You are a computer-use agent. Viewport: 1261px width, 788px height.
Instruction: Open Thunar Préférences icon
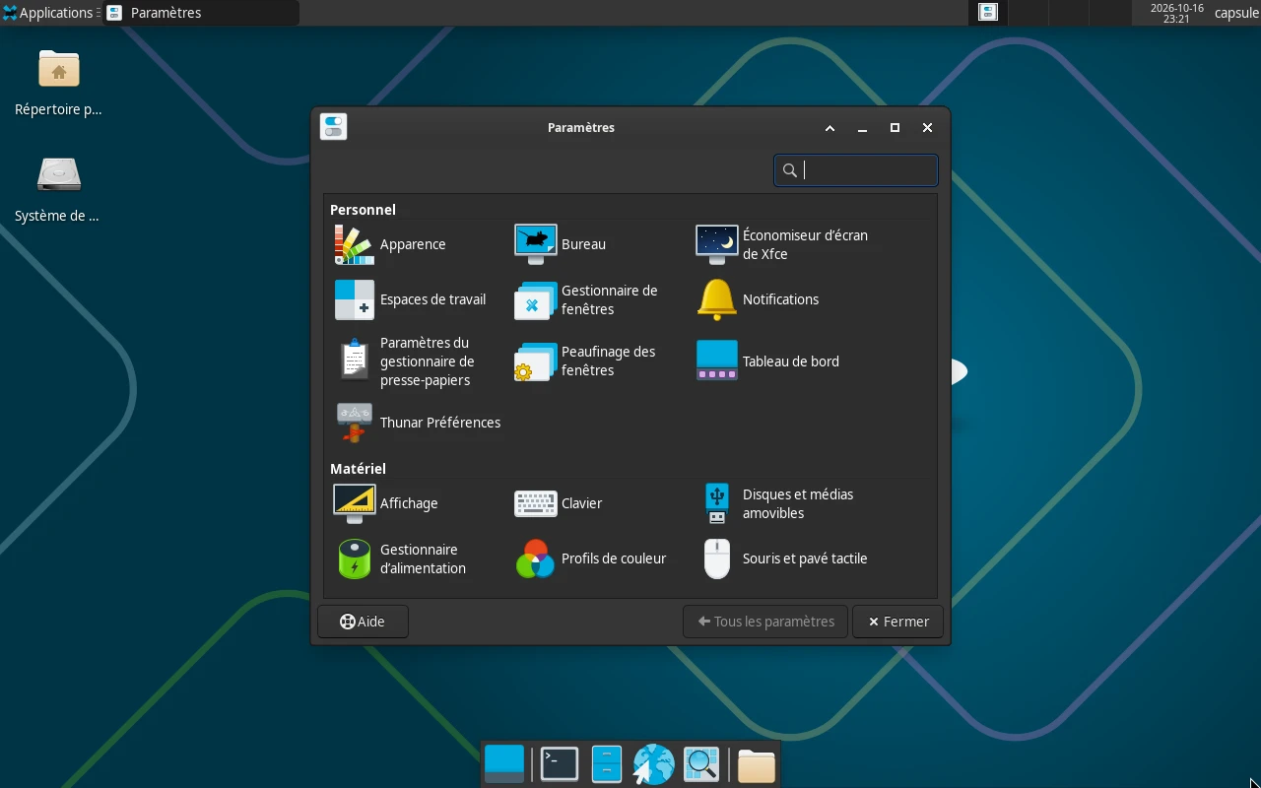(x=355, y=423)
